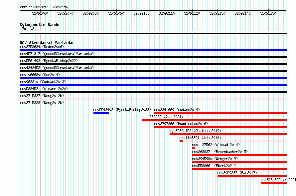
Task: Open the nsv3059287 (Fan2017) label
Action: tap(237, 173)
